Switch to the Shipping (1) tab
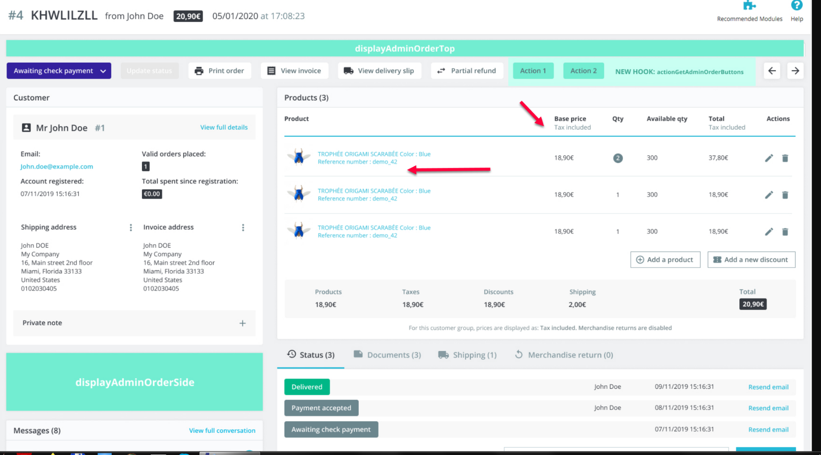The height and width of the screenshot is (455, 821). pyautogui.click(x=467, y=355)
